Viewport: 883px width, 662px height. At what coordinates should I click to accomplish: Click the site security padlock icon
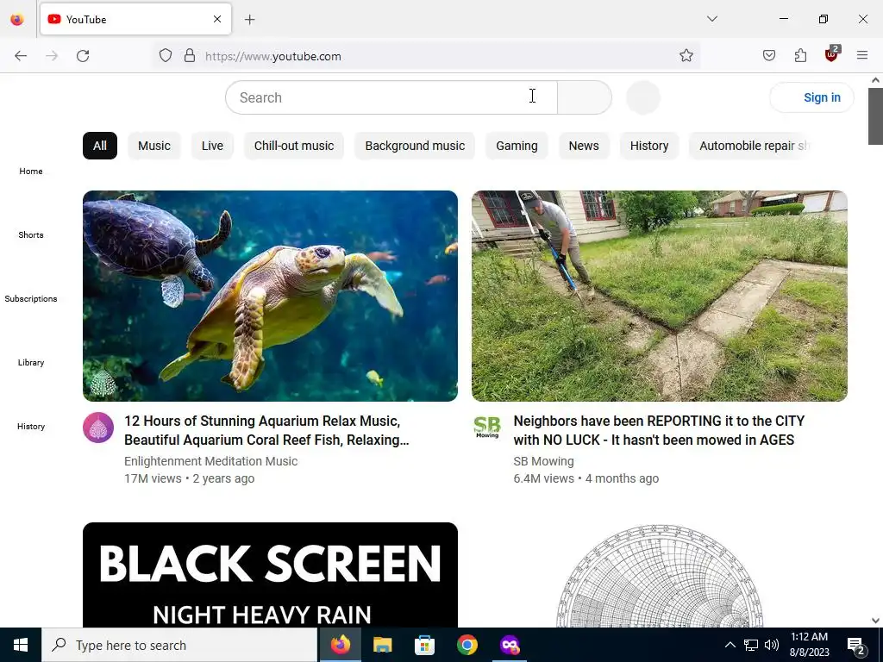tap(190, 56)
